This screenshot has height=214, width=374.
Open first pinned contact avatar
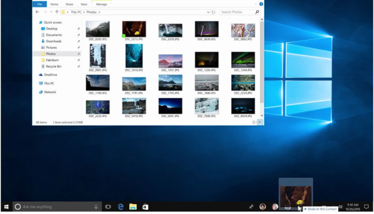(x=263, y=207)
